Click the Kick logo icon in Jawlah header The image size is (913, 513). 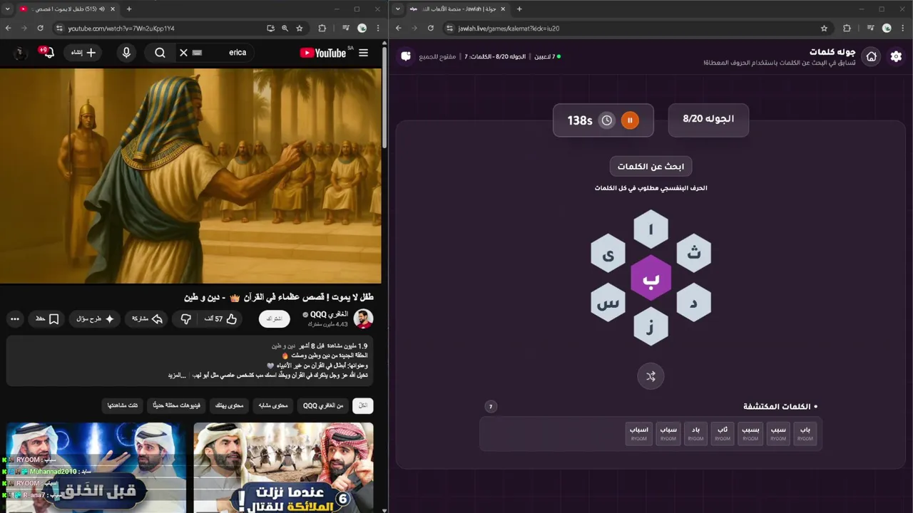pyautogui.click(x=406, y=56)
